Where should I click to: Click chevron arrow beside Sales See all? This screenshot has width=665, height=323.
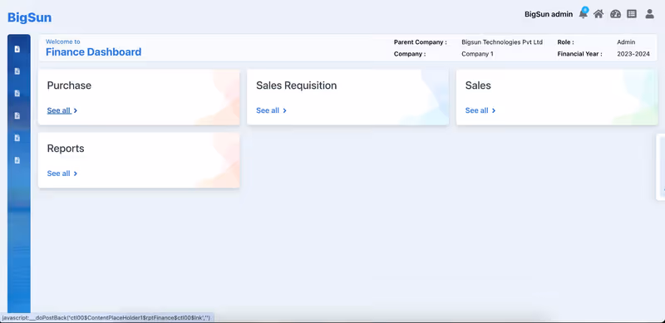coord(494,110)
